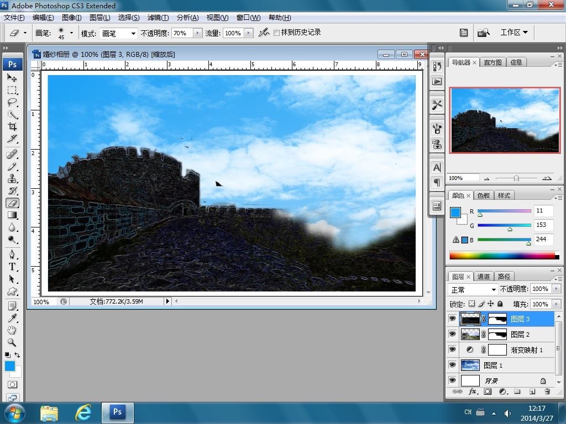This screenshot has height=424, width=566.
Task: Open the 滤镜 menu
Action: (158, 17)
